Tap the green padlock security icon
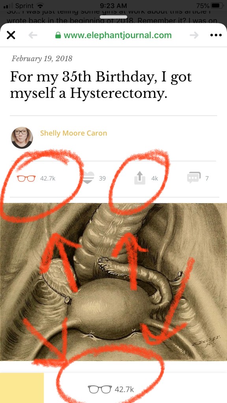This screenshot has height=403, width=227. click(x=58, y=35)
